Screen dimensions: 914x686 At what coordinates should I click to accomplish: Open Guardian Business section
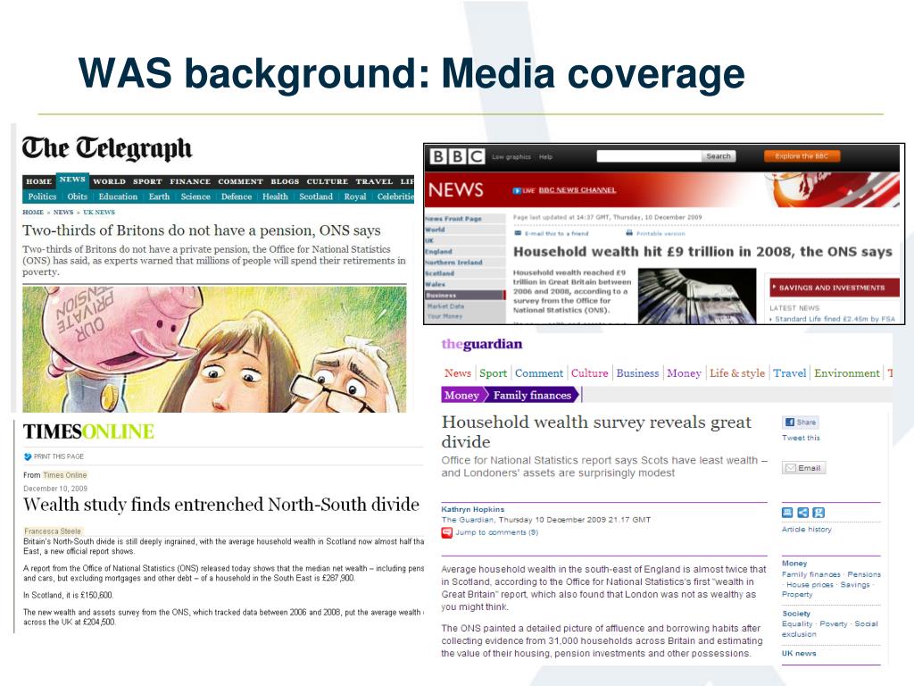point(637,373)
